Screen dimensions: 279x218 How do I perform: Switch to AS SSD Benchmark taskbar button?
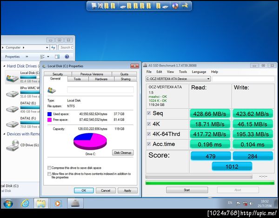[75, 204]
